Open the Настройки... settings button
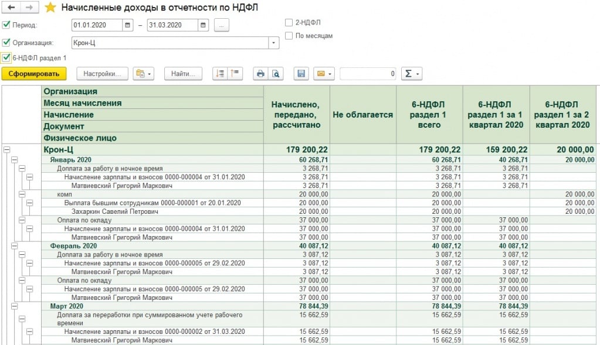This screenshot has width=600, height=345. [102, 74]
